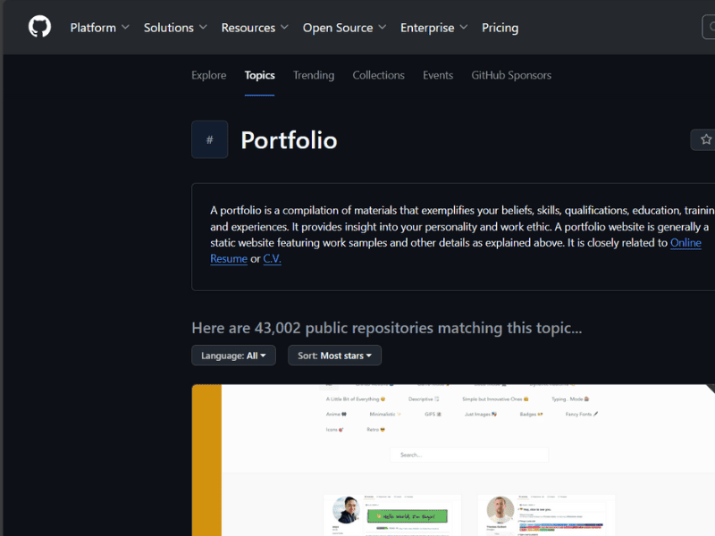The width and height of the screenshot is (715, 536).
Task: Star the Portfolio topic
Action: [704, 139]
